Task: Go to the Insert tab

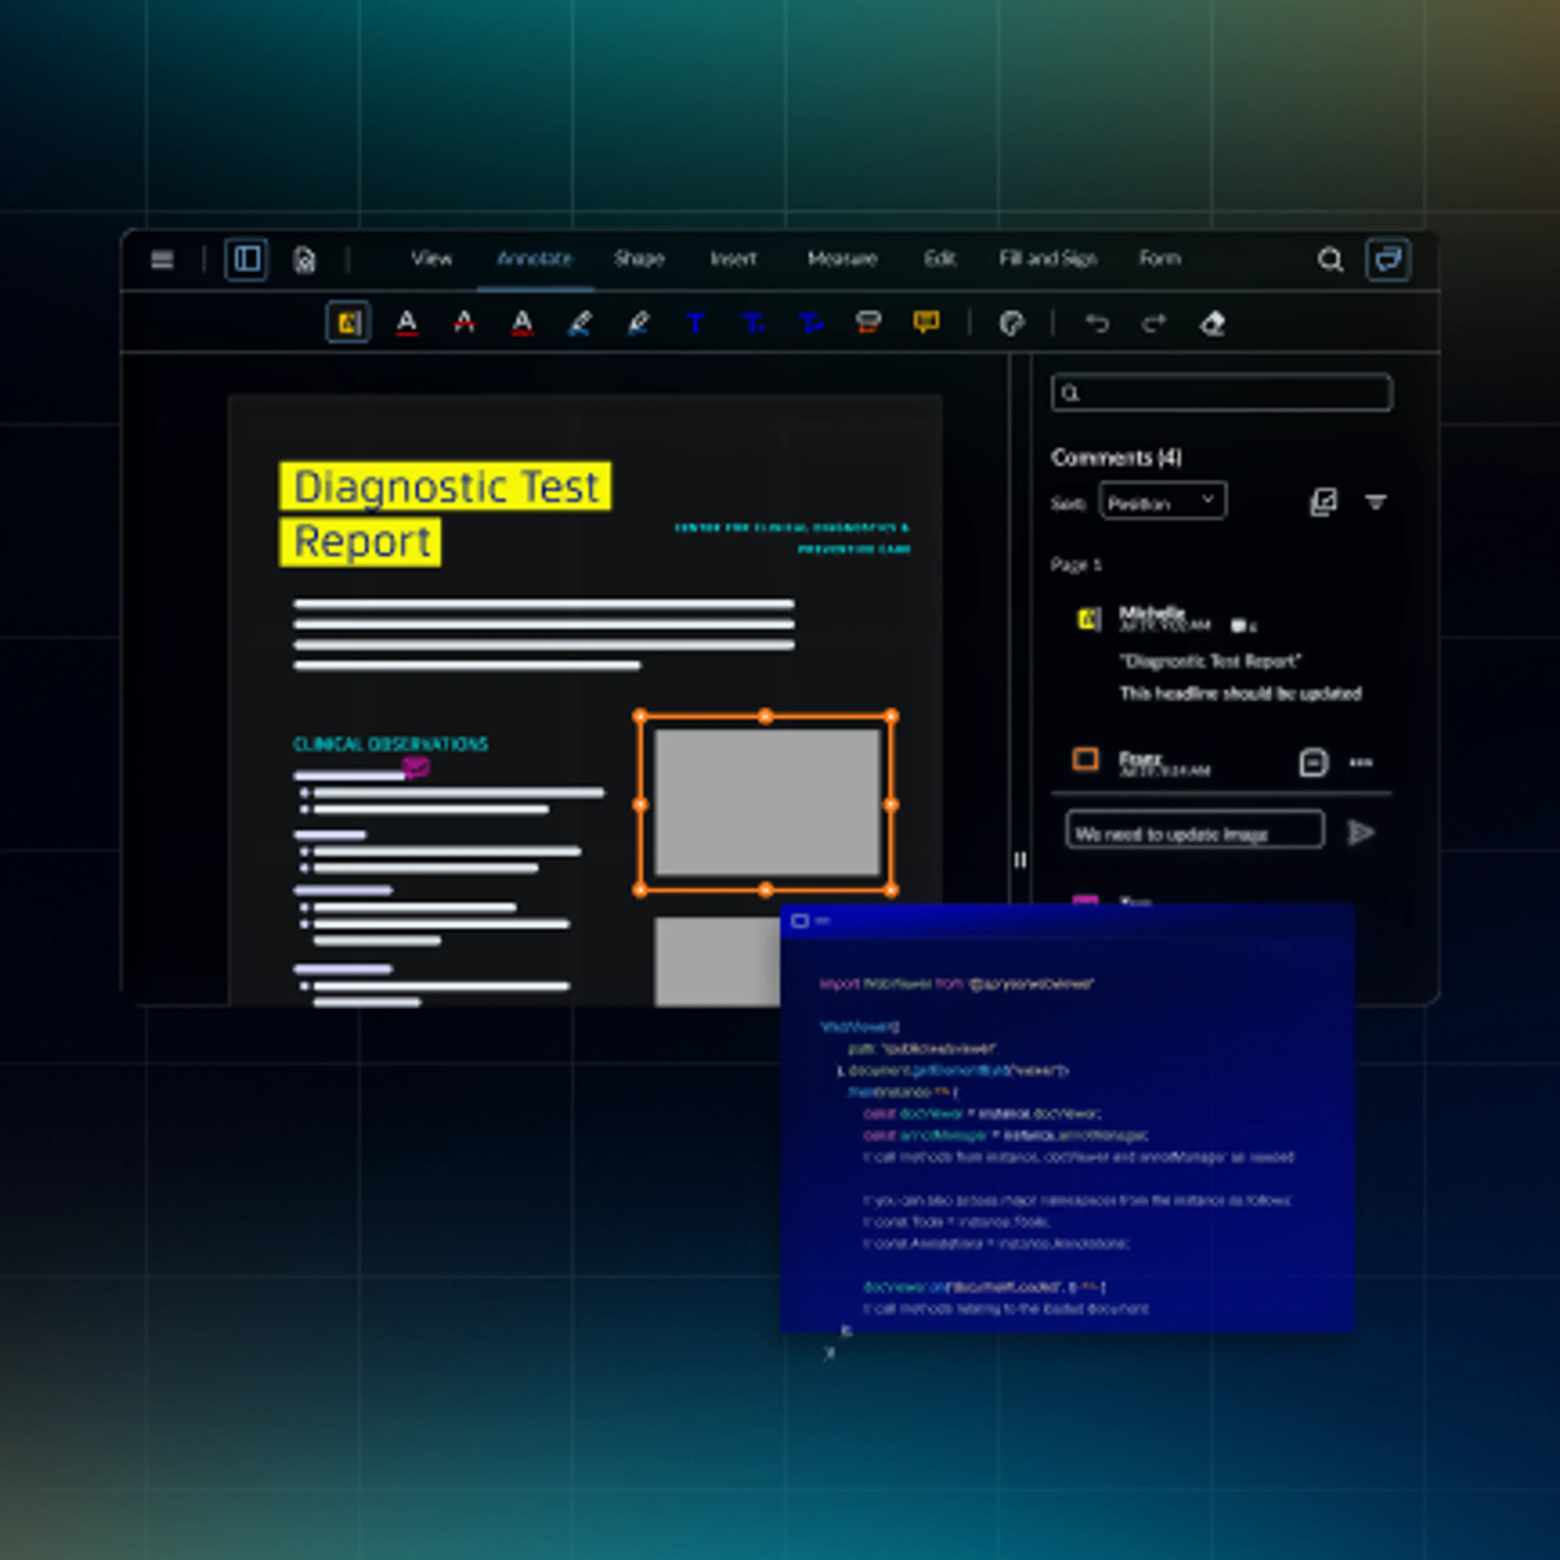Action: [x=733, y=259]
